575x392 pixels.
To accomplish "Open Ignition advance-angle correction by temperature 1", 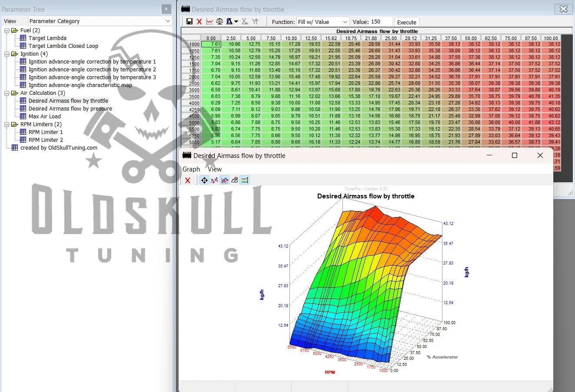I will point(92,62).
